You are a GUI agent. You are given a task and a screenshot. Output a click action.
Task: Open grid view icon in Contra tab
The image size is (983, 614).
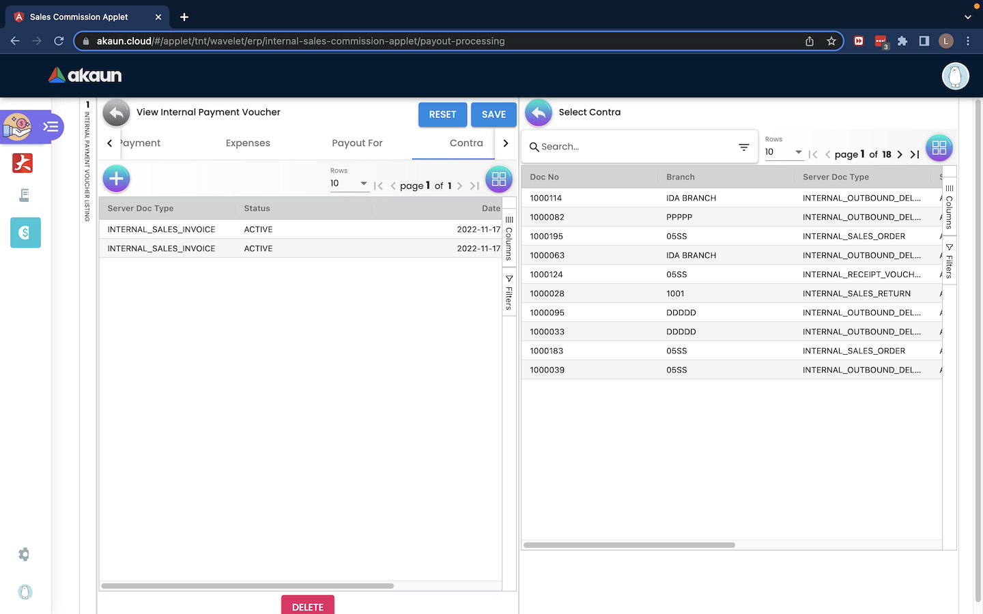tap(498, 179)
